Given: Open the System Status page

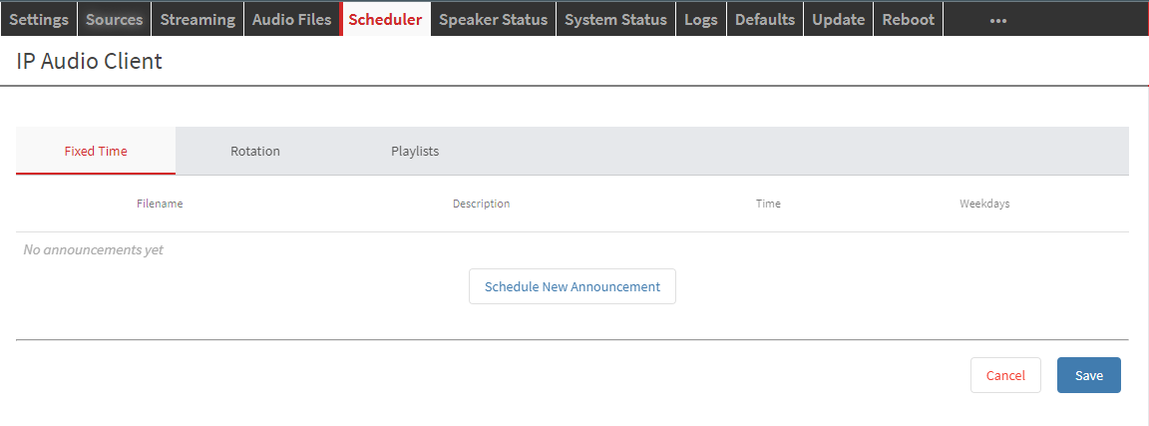Looking at the screenshot, I should point(615,19).
